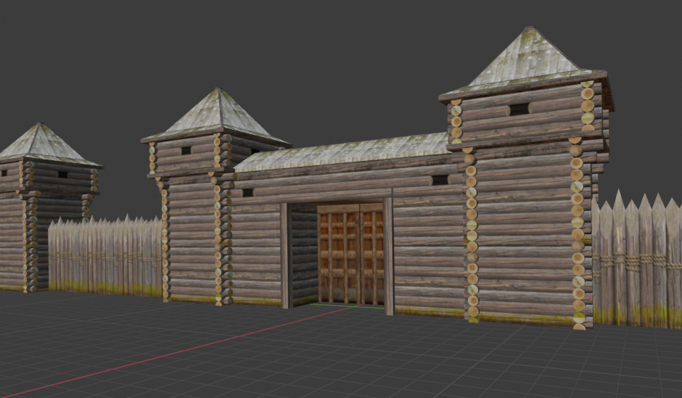The image size is (682, 398).
Task: Click the palisade fence on the left
Action: click(105, 255)
